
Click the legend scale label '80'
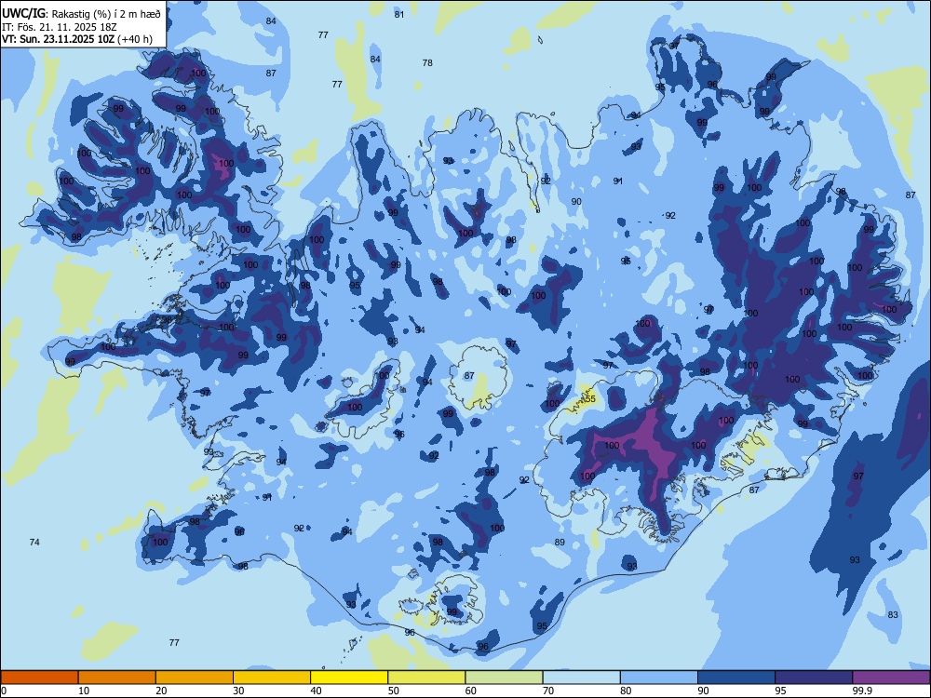click(627, 691)
